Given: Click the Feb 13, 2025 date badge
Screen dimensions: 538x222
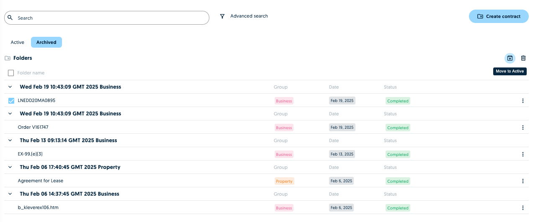Looking at the screenshot, I should (342, 154).
